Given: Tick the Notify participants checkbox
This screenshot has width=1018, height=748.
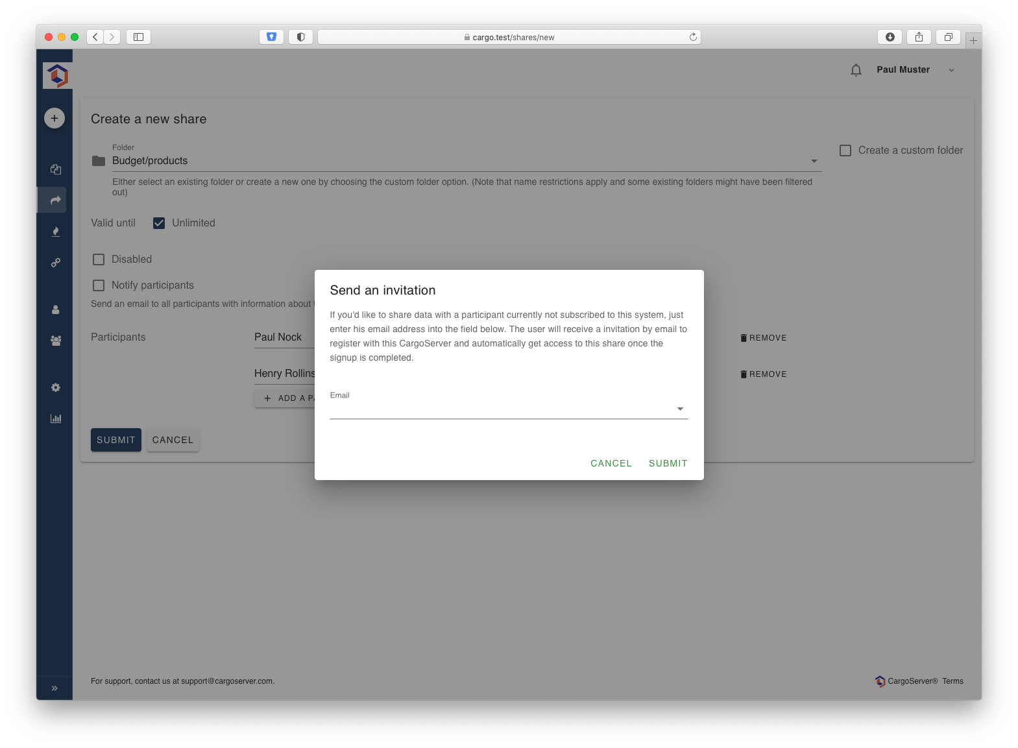Looking at the screenshot, I should [x=99, y=285].
